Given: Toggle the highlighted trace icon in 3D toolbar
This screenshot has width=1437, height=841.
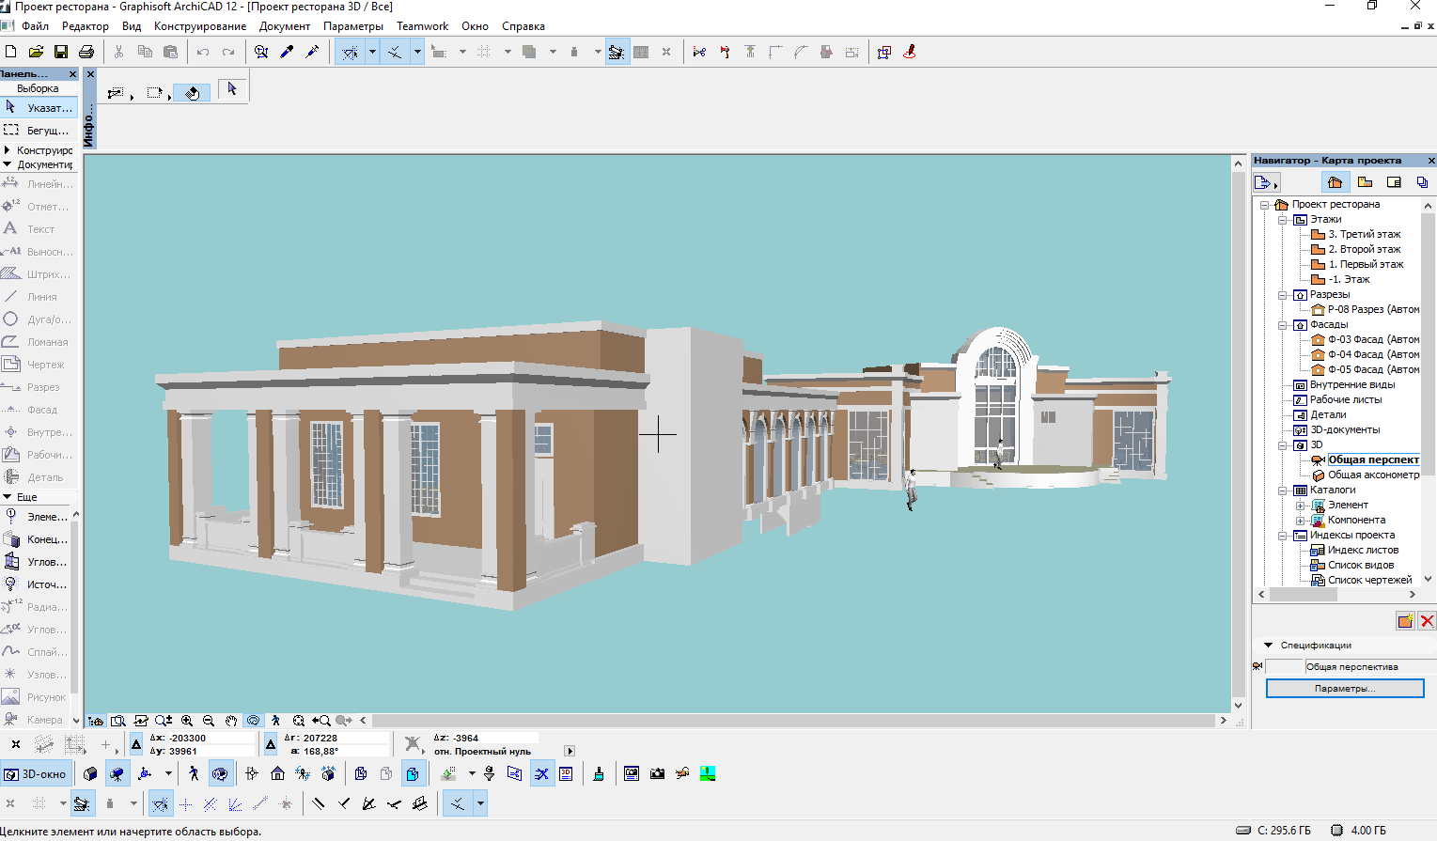Looking at the screenshot, I should tap(541, 773).
